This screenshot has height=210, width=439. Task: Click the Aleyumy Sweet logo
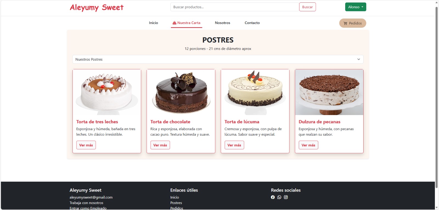[x=97, y=7]
